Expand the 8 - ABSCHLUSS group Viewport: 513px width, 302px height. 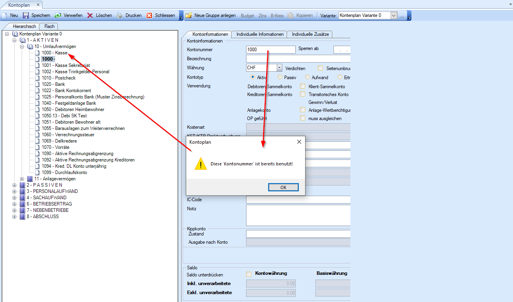(x=15, y=217)
